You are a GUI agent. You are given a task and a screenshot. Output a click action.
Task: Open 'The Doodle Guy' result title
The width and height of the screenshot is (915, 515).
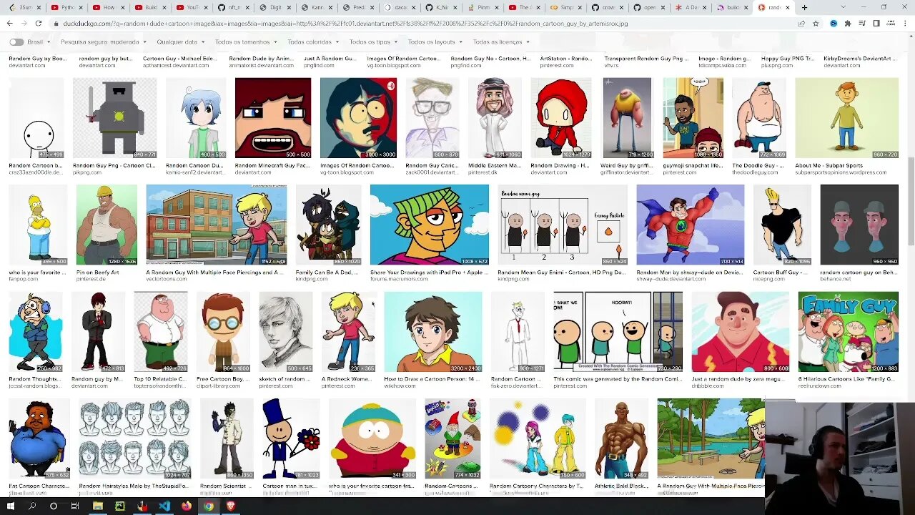click(757, 166)
